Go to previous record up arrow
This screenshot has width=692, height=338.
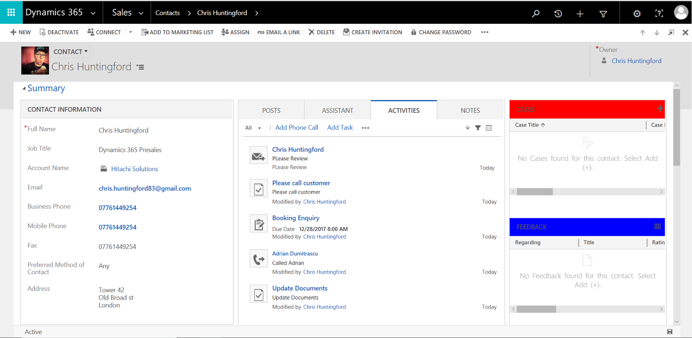click(643, 32)
